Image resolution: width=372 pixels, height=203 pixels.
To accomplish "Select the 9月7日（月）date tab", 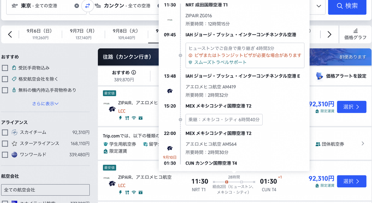I will pyautogui.click(x=83, y=34).
